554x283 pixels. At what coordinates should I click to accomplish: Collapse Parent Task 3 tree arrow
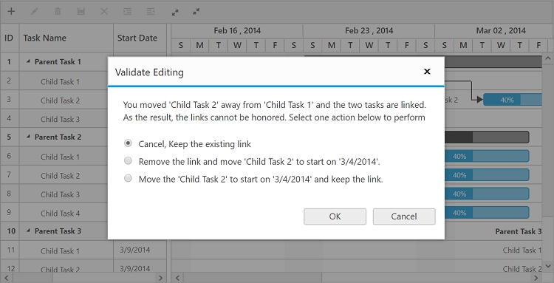pos(28,231)
